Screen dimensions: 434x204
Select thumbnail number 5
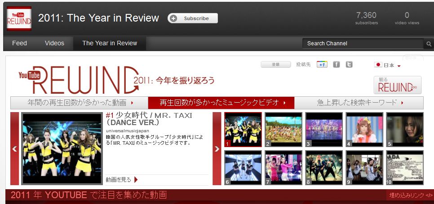coord(405,130)
